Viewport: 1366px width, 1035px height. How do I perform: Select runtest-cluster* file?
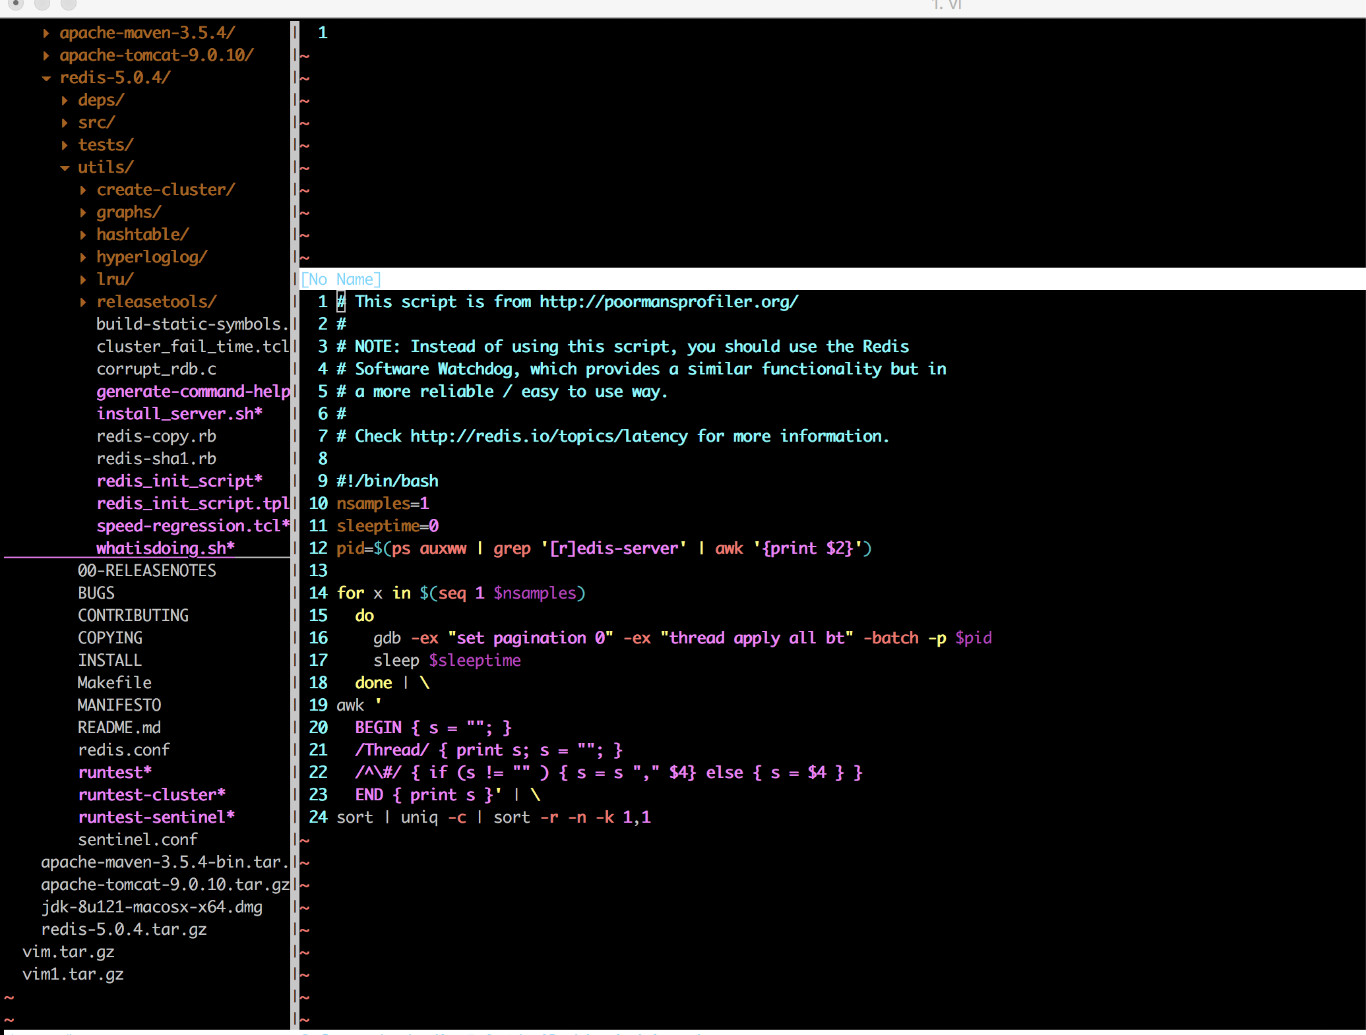pyautogui.click(x=152, y=795)
